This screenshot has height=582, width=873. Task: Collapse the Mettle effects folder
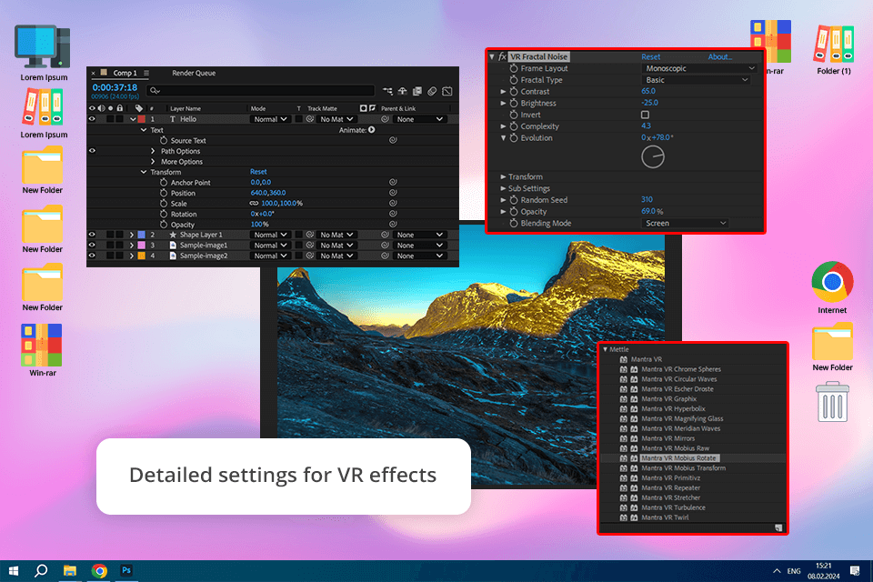[606, 349]
